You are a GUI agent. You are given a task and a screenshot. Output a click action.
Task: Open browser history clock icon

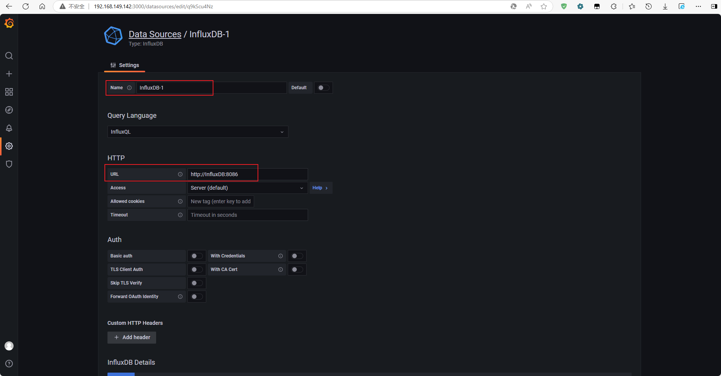649,6
